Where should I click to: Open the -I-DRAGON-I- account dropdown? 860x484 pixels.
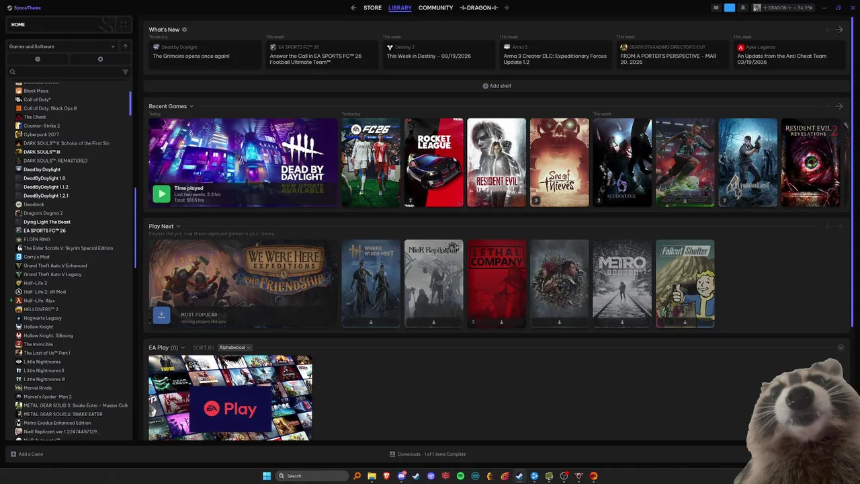[783, 8]
